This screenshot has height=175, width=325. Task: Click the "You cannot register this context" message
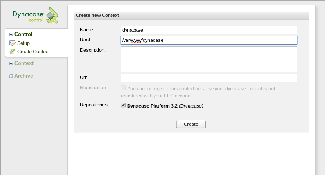pyautogui.click(x=198, y=92)
